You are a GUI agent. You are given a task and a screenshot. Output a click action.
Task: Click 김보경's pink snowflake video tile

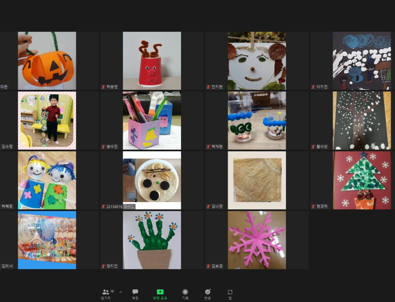[257, 240]
